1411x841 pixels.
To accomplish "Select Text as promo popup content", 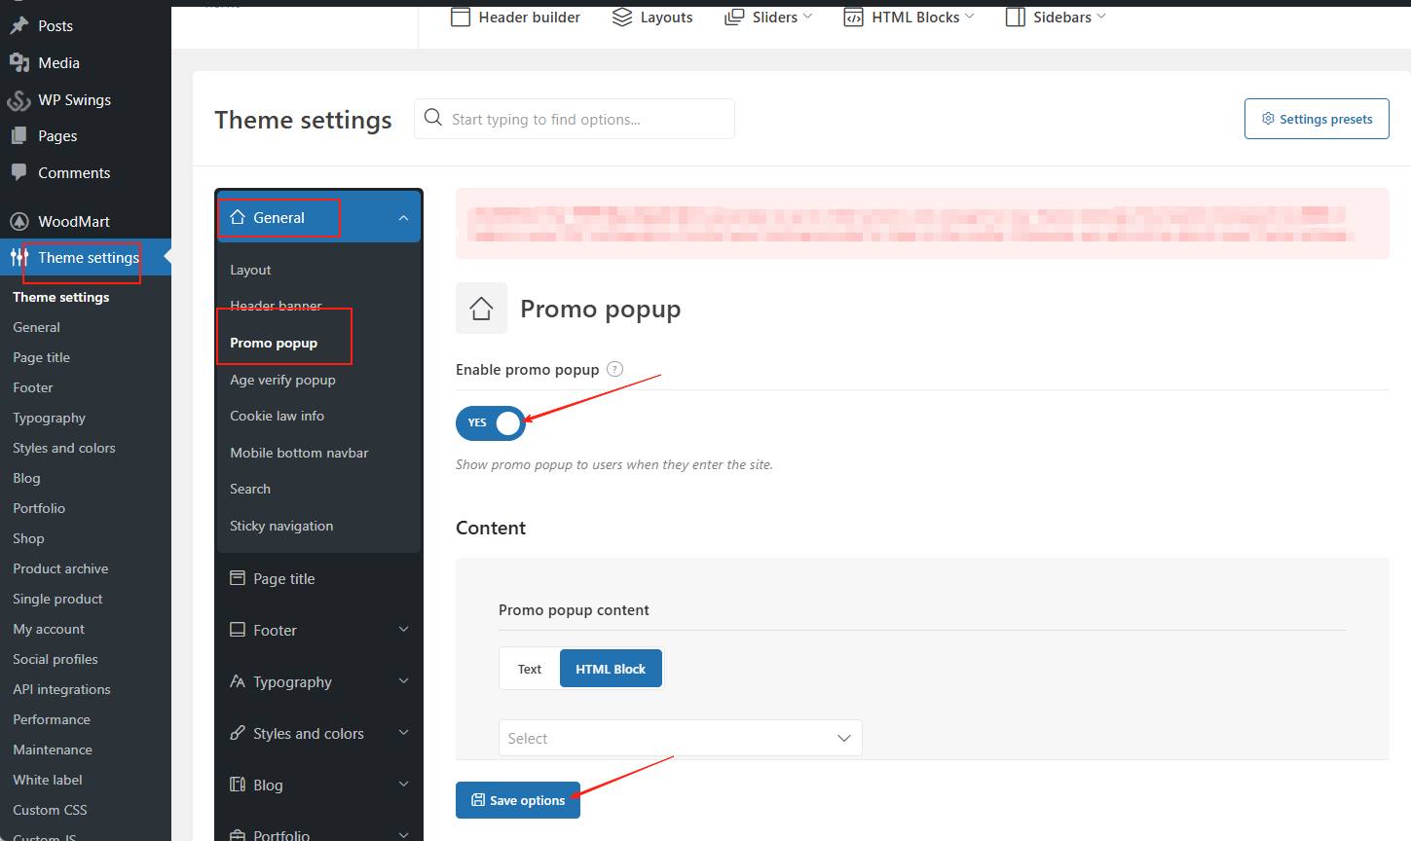I will coord(530,669).
